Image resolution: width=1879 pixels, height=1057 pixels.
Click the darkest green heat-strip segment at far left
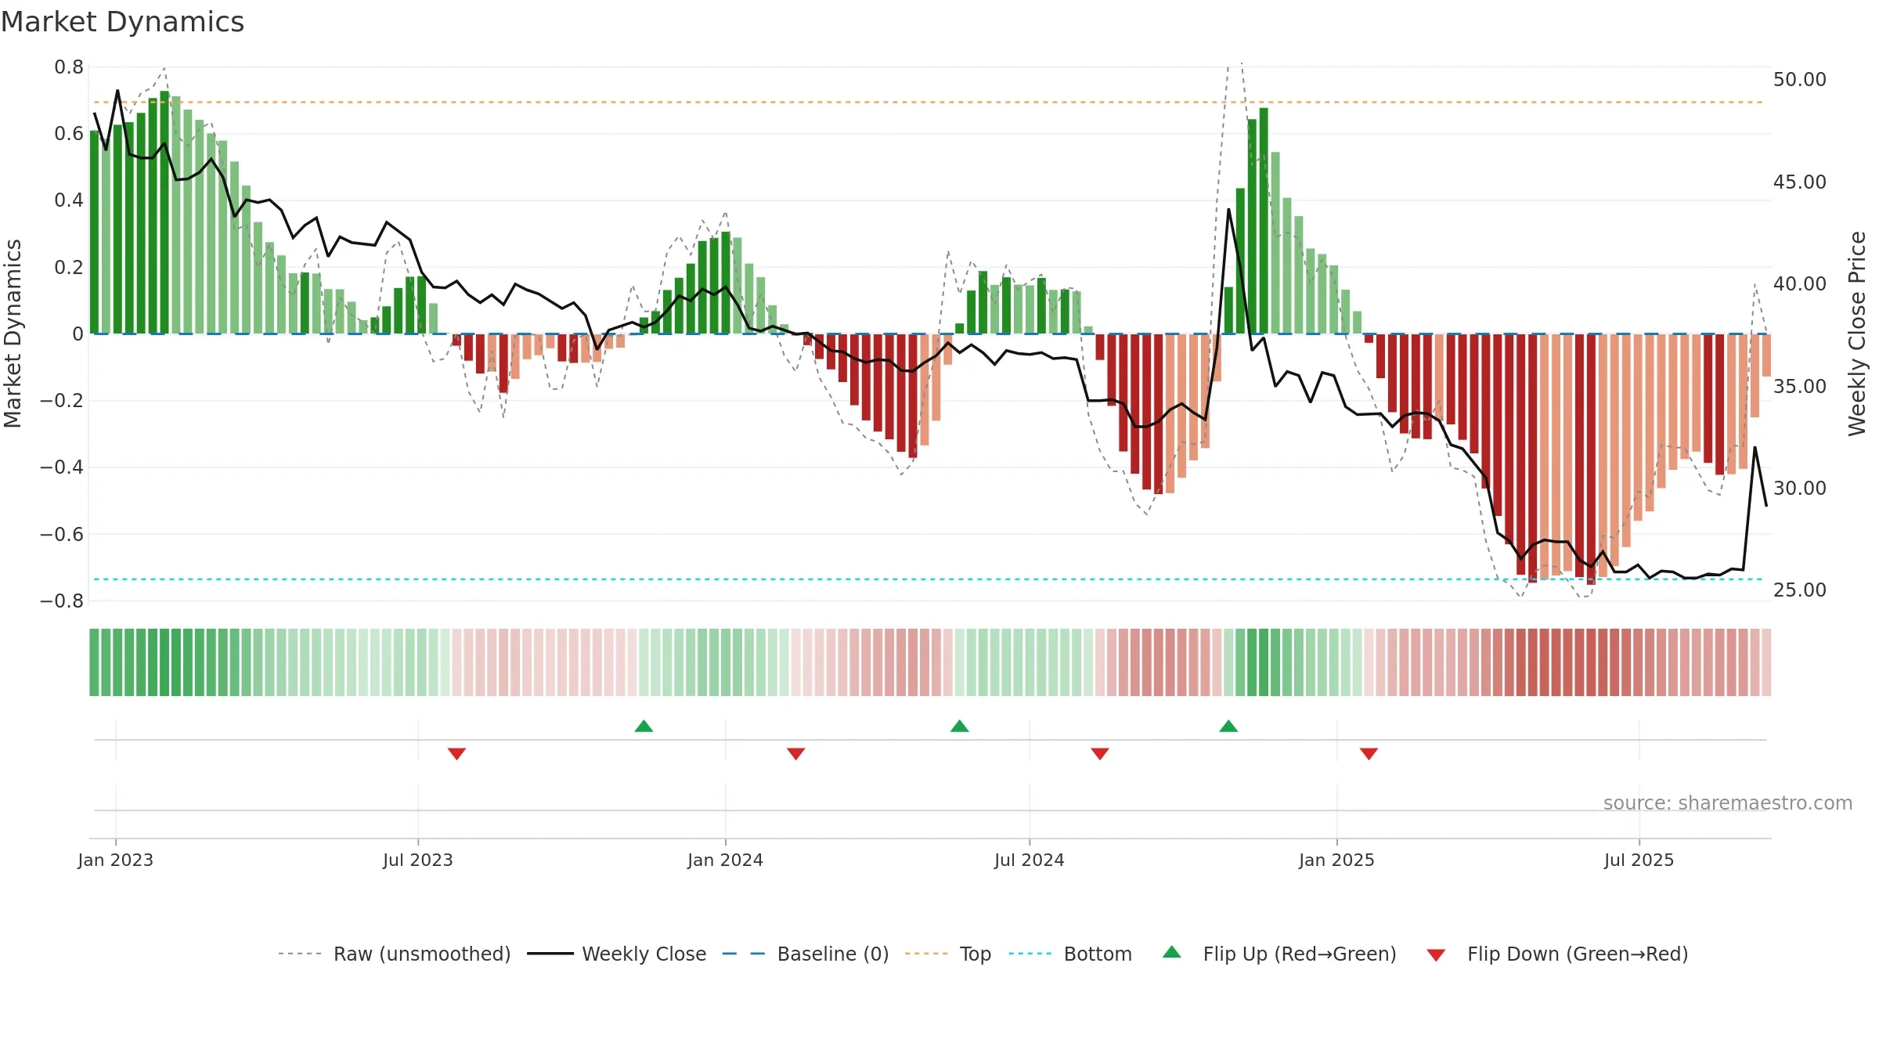(164, 662)
